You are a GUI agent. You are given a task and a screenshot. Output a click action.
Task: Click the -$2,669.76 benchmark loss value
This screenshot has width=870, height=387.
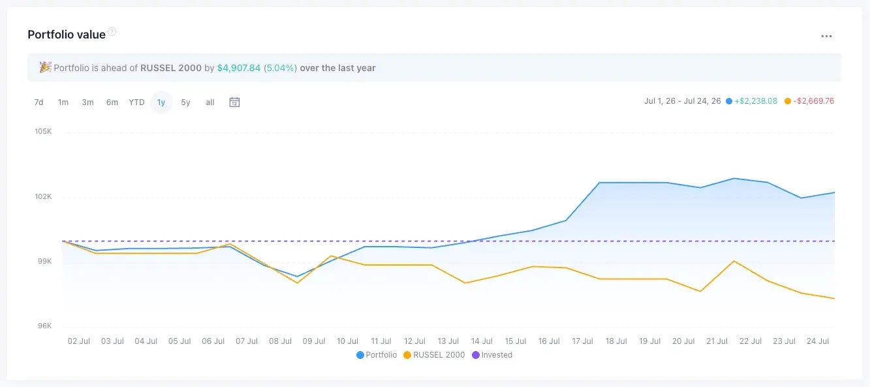813,101
